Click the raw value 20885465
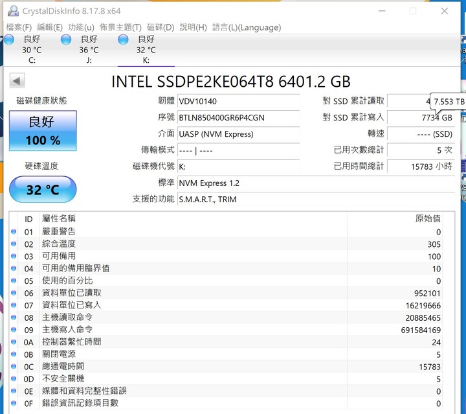Image resolution: width=466 pixels, height=414 pixels. coord(423,317)
